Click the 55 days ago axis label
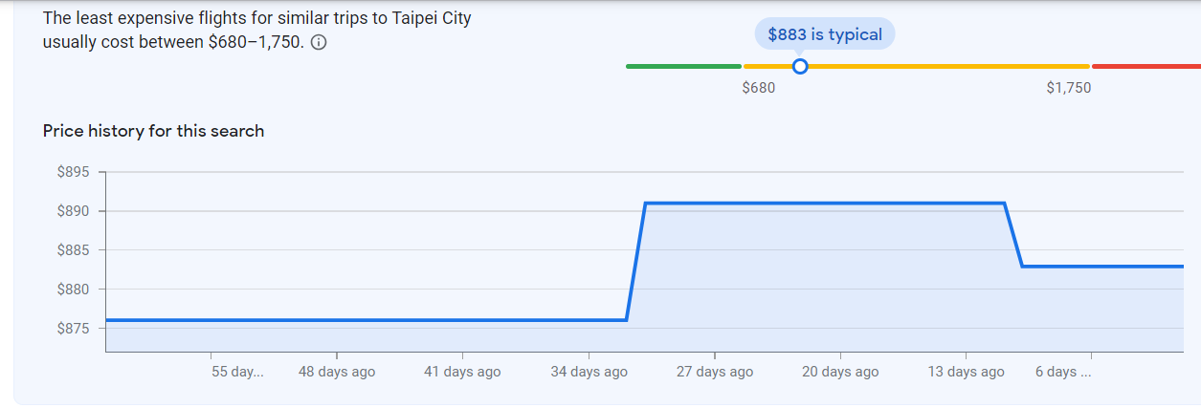This screenshot has height=408, width=1201. click(x=236, y=372)
